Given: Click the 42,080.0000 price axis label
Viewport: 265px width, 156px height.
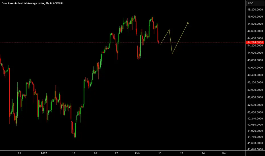Looking at the screenshot, I should 255,125.
